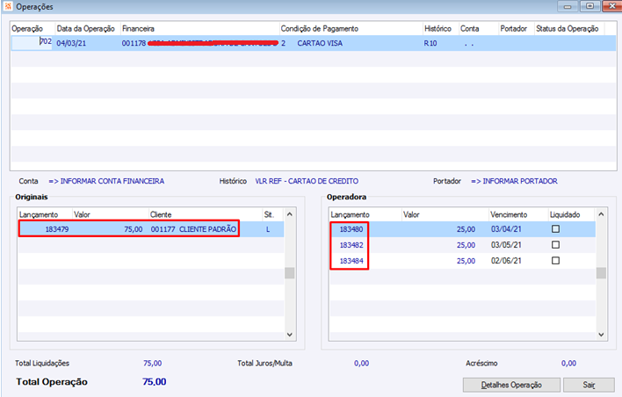
Task: Click vencimento 02/06/21 cell
Action: point(506,261)
